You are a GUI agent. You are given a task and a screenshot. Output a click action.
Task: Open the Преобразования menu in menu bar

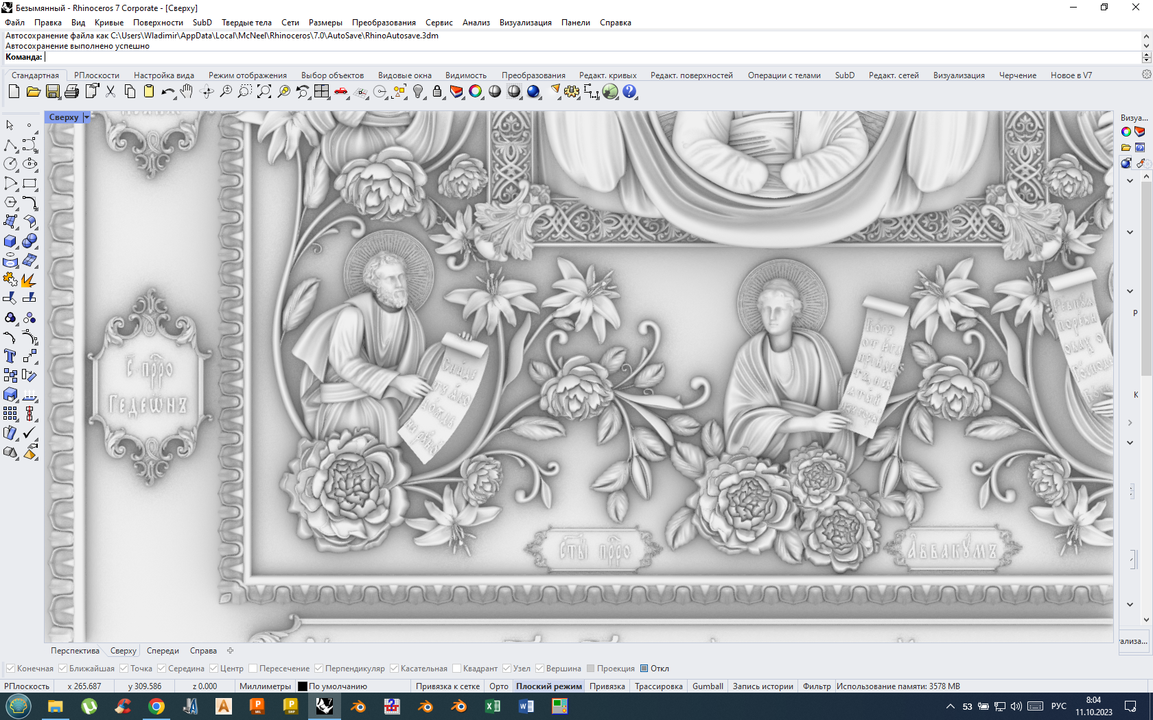(384, 23)
